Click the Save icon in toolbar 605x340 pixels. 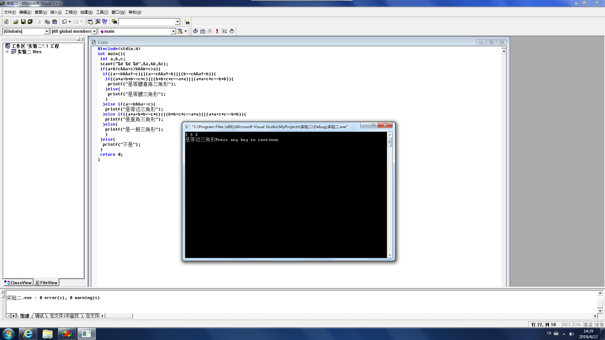23,22
